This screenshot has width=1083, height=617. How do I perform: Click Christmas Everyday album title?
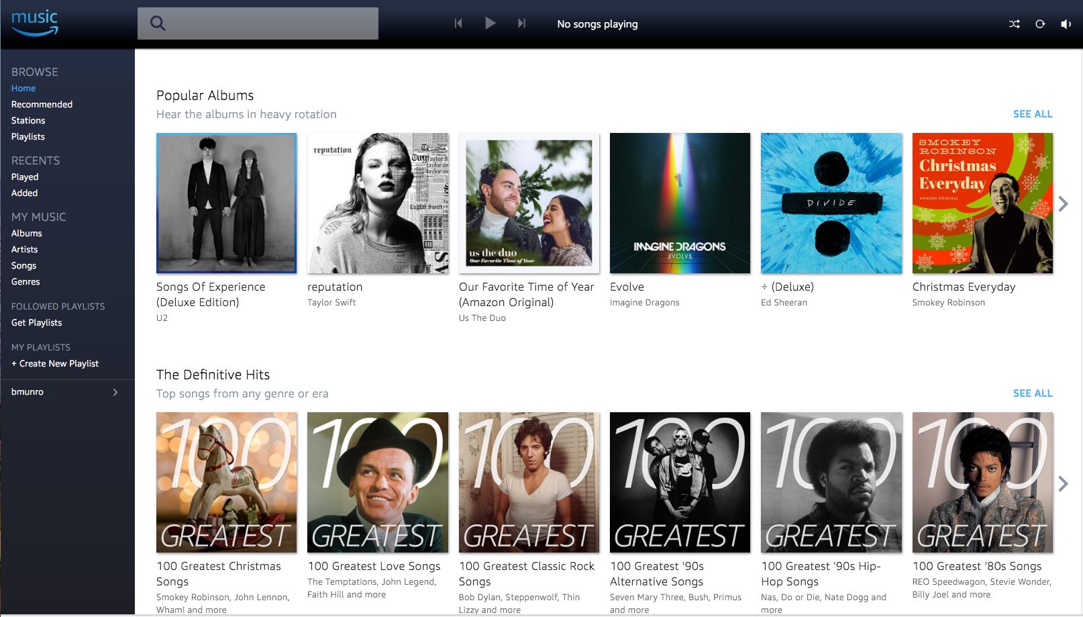[x=964, y=287]
